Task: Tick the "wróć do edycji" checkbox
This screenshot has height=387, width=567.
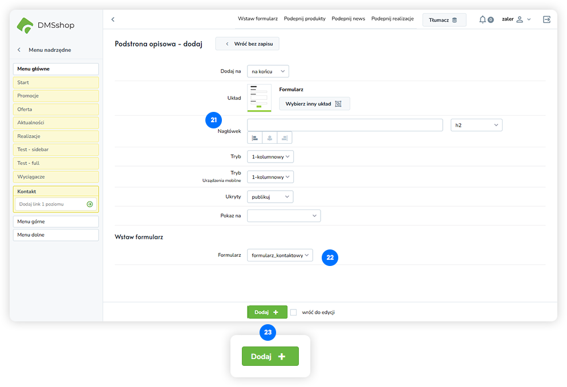Action: [294, 312]
